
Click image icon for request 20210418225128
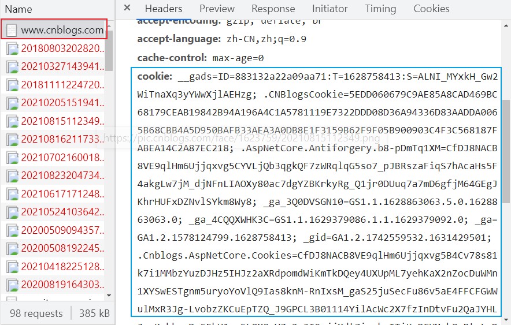[x=12, y=267]
